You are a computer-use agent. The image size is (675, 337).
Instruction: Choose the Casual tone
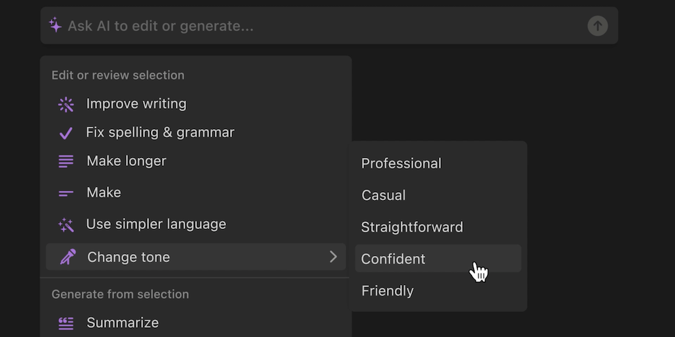coord(384,195)
